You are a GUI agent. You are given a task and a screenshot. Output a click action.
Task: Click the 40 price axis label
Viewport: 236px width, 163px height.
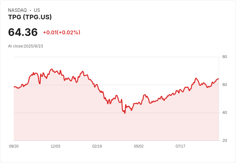click(224, 113)
